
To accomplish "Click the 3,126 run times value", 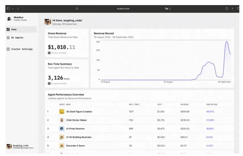I will pyautogui.click(x=55, y=78).
